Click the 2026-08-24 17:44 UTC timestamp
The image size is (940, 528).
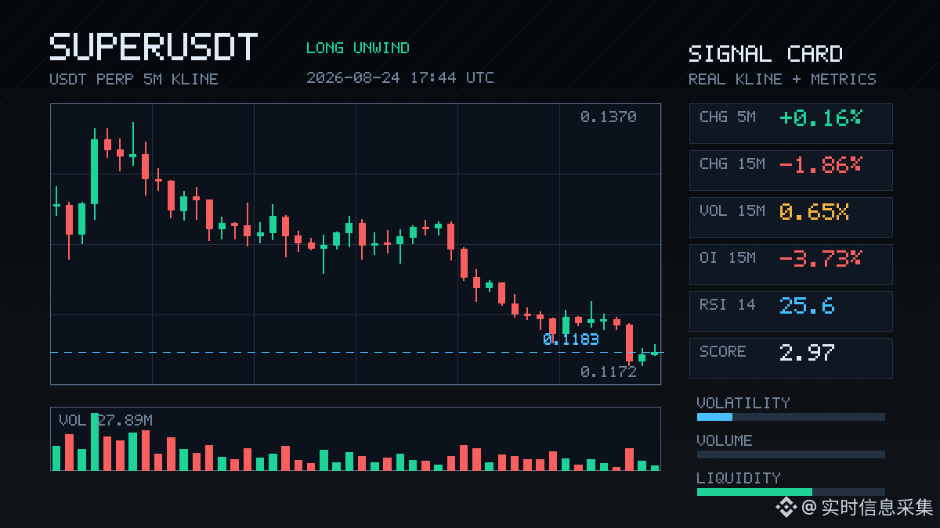pos(400,77)
